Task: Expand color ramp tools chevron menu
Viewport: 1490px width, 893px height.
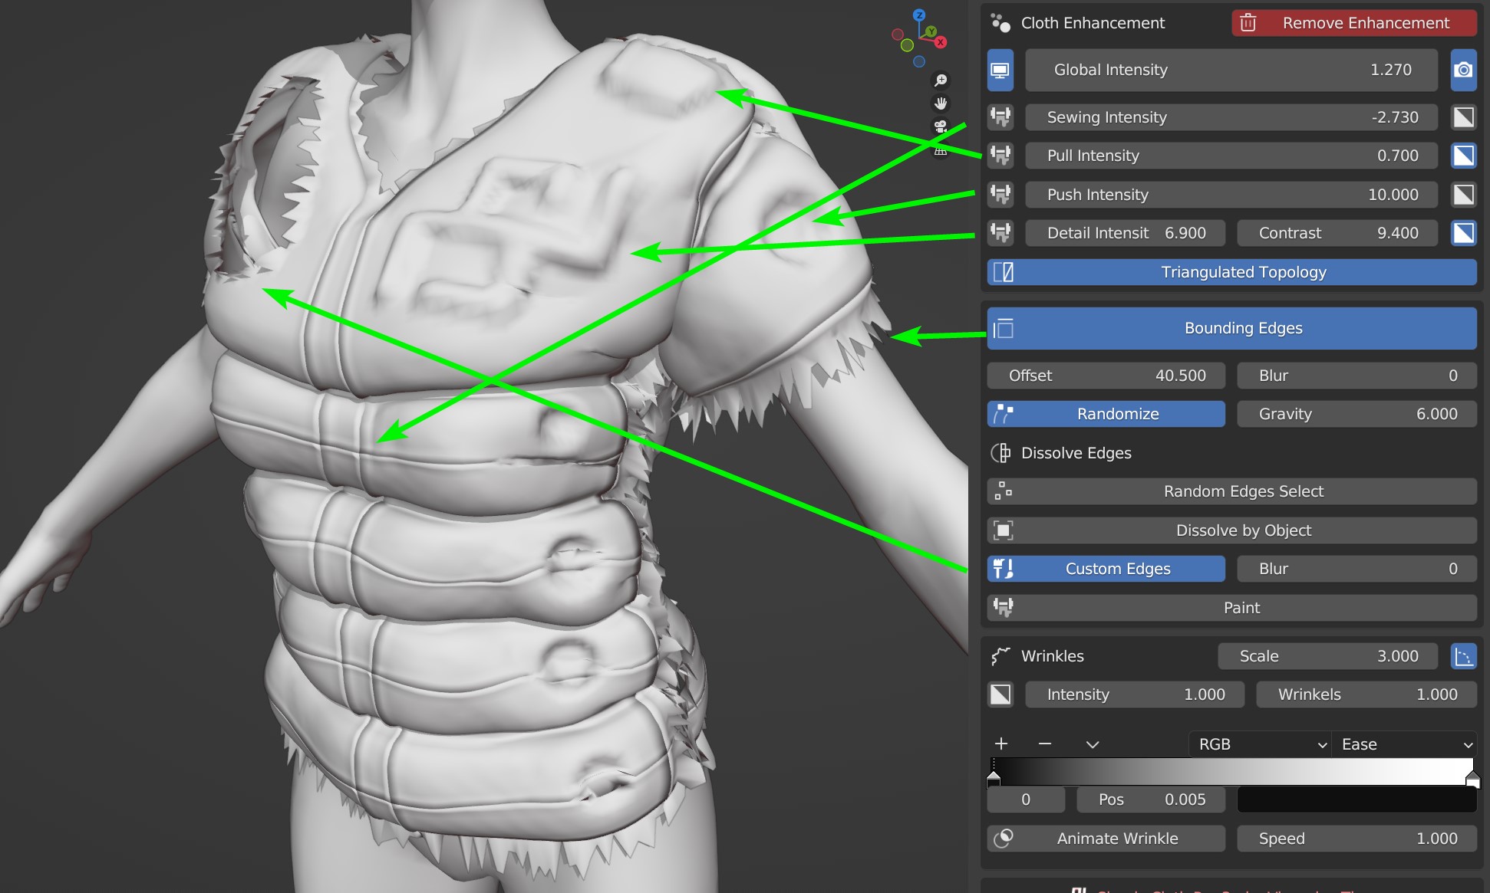Action: click(1093, 744)
